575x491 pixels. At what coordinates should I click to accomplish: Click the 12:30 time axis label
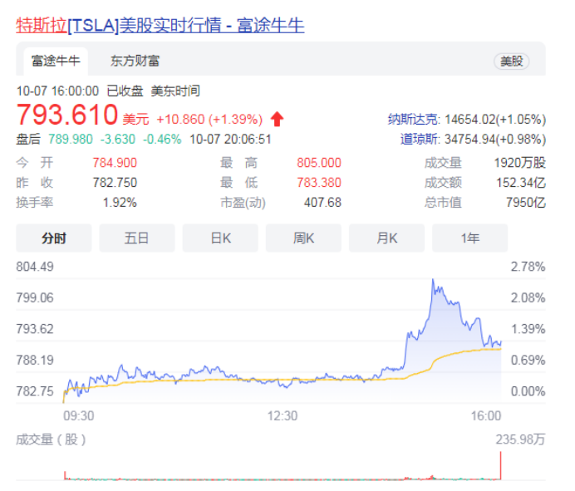pos(283,415)
